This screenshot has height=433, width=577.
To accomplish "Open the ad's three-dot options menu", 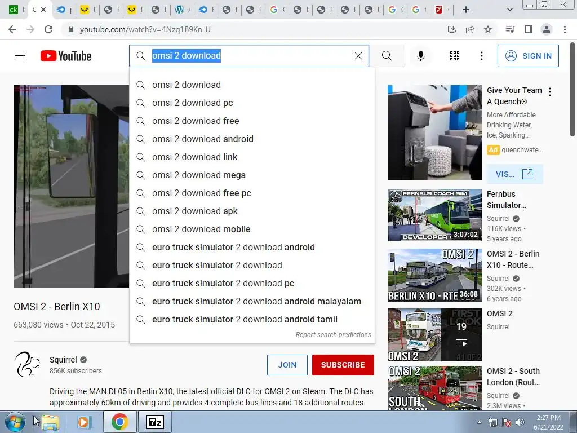I will (550, 92).
